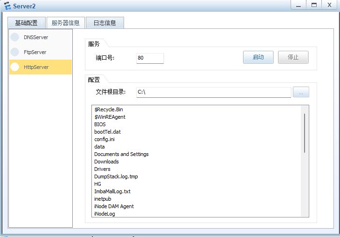The width and height of the screenshot is (340, 237).
Task: Select config.ini in the file list
Action: [x=104, y=139]
